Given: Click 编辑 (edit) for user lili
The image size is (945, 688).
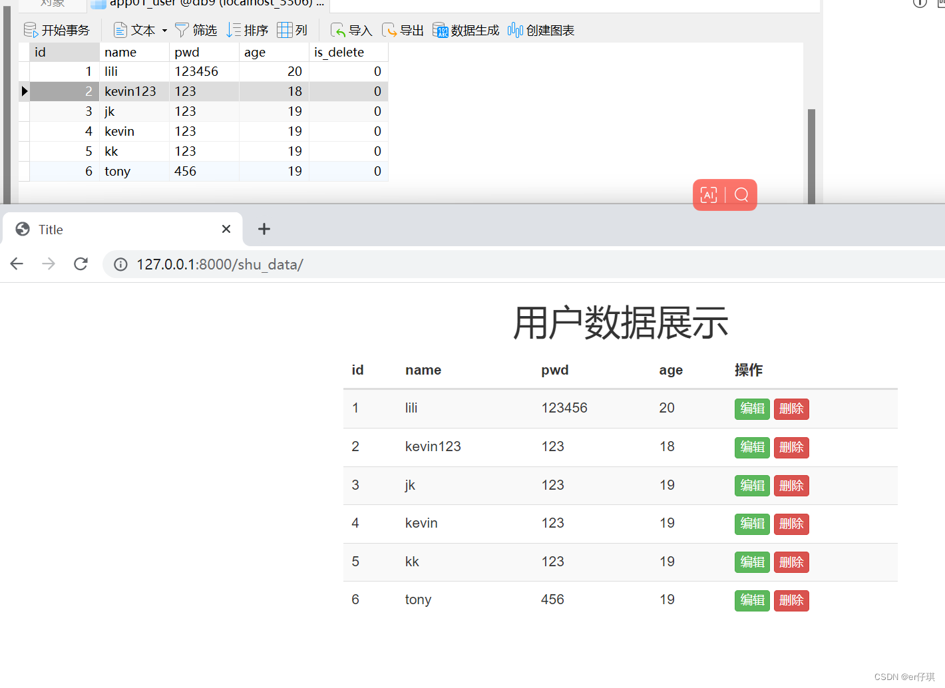Looking at the screenshot, I should [752, 409].
